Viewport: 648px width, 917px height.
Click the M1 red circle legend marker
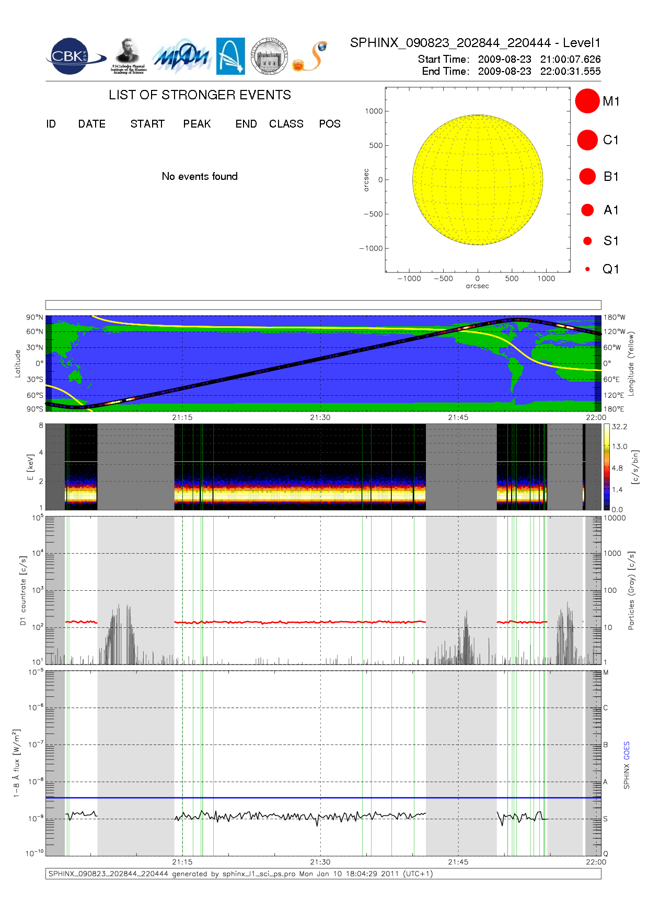(x=587, y=101)
